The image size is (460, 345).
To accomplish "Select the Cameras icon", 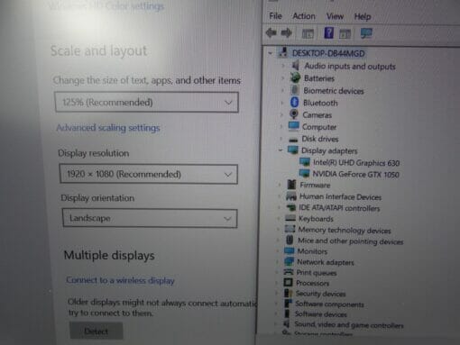I will [x=294, y=114].
